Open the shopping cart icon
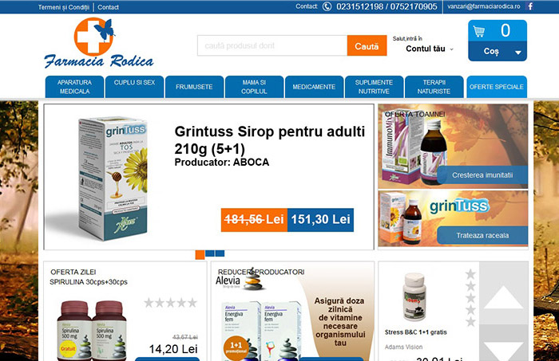This screenshot has width=559, height=361. click(479, 31)
